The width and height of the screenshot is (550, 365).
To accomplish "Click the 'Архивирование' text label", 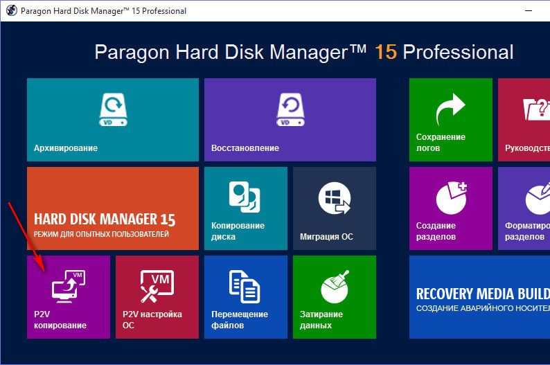I will pos(66,148).
